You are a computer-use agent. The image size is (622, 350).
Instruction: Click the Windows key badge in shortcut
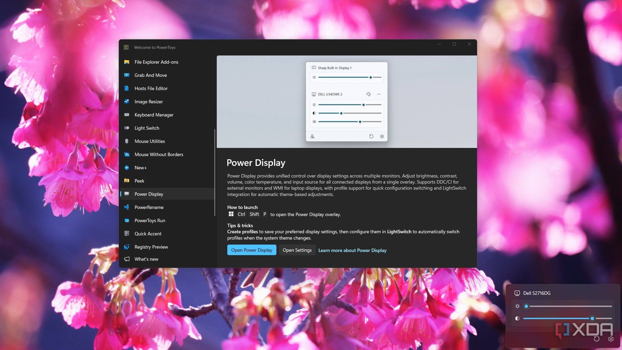pyautogui.click(x=231, y=214)
